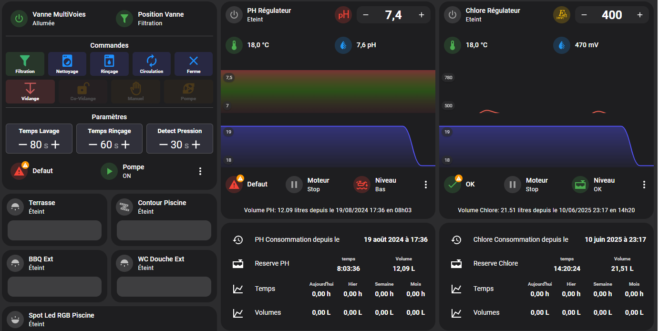Click the Position Vanne funnel icon
The height and width of the screenshot is (331, 659).
pyautogui.click(x=124, y=19)
